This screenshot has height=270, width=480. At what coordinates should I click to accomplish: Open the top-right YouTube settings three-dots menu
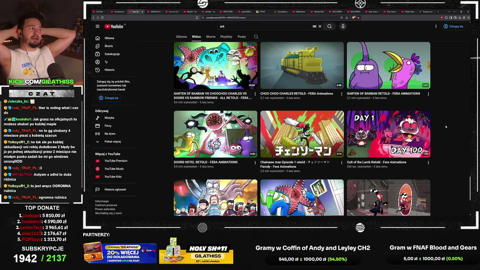(436, 26)
